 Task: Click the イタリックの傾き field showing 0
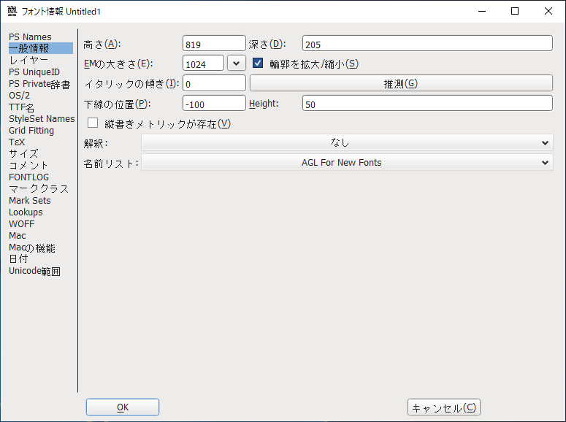214,83
